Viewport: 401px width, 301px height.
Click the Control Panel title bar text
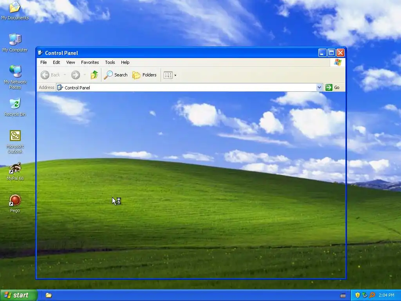pyautogui.click(x=61, y=53)
